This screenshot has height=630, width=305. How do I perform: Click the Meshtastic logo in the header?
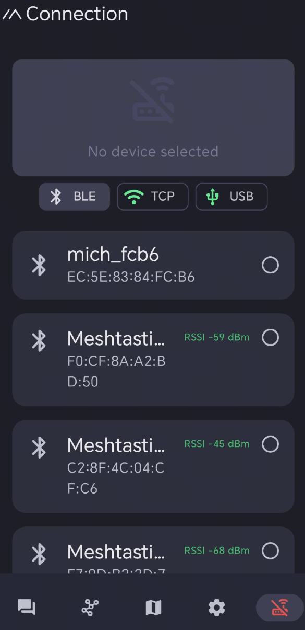(x=11, y=15)
